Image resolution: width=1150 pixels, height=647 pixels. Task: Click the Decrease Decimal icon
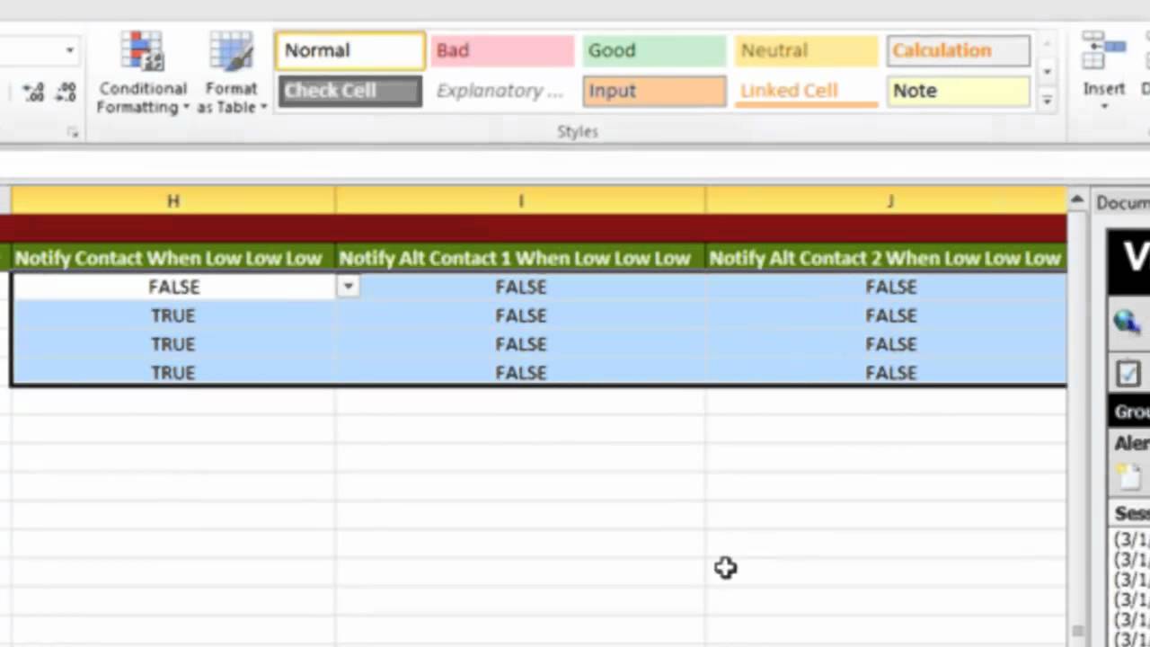66,92
